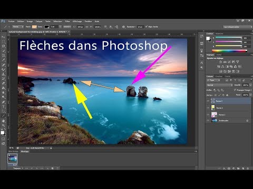
Task: Switch to the Styles tab
Action: pos(219,55)
